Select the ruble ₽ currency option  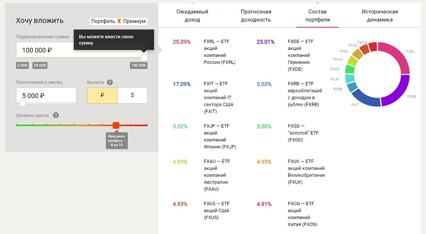[102, 95]
